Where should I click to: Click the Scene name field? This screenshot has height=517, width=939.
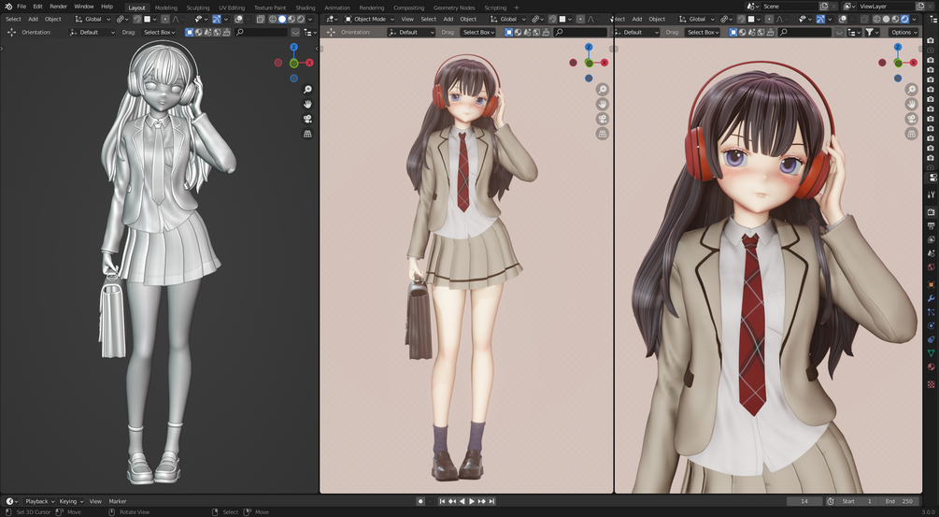point(788,7)
